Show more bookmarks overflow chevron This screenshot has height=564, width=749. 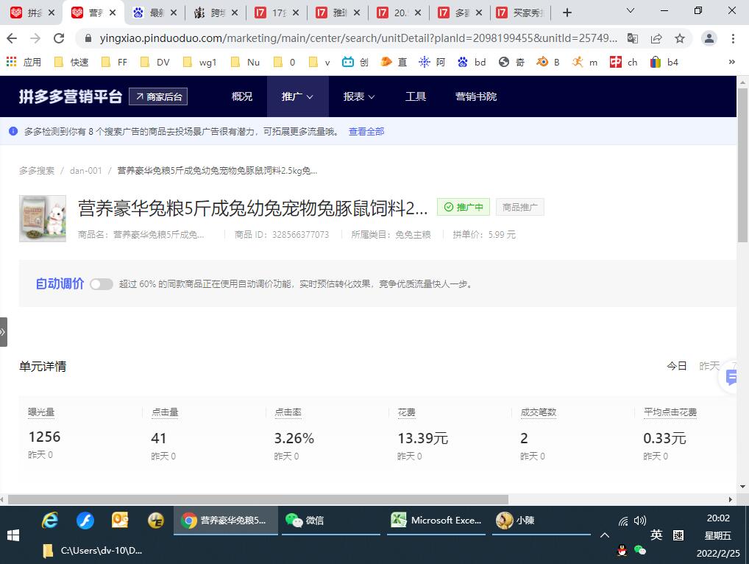click(x=731, y=62)
